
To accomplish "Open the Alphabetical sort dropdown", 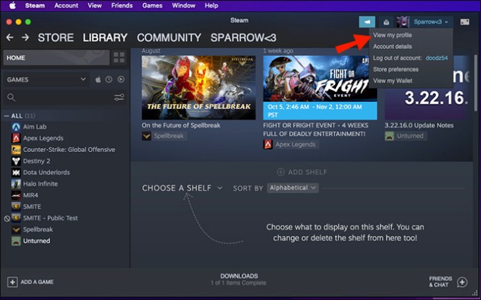I will click(293, 188).
